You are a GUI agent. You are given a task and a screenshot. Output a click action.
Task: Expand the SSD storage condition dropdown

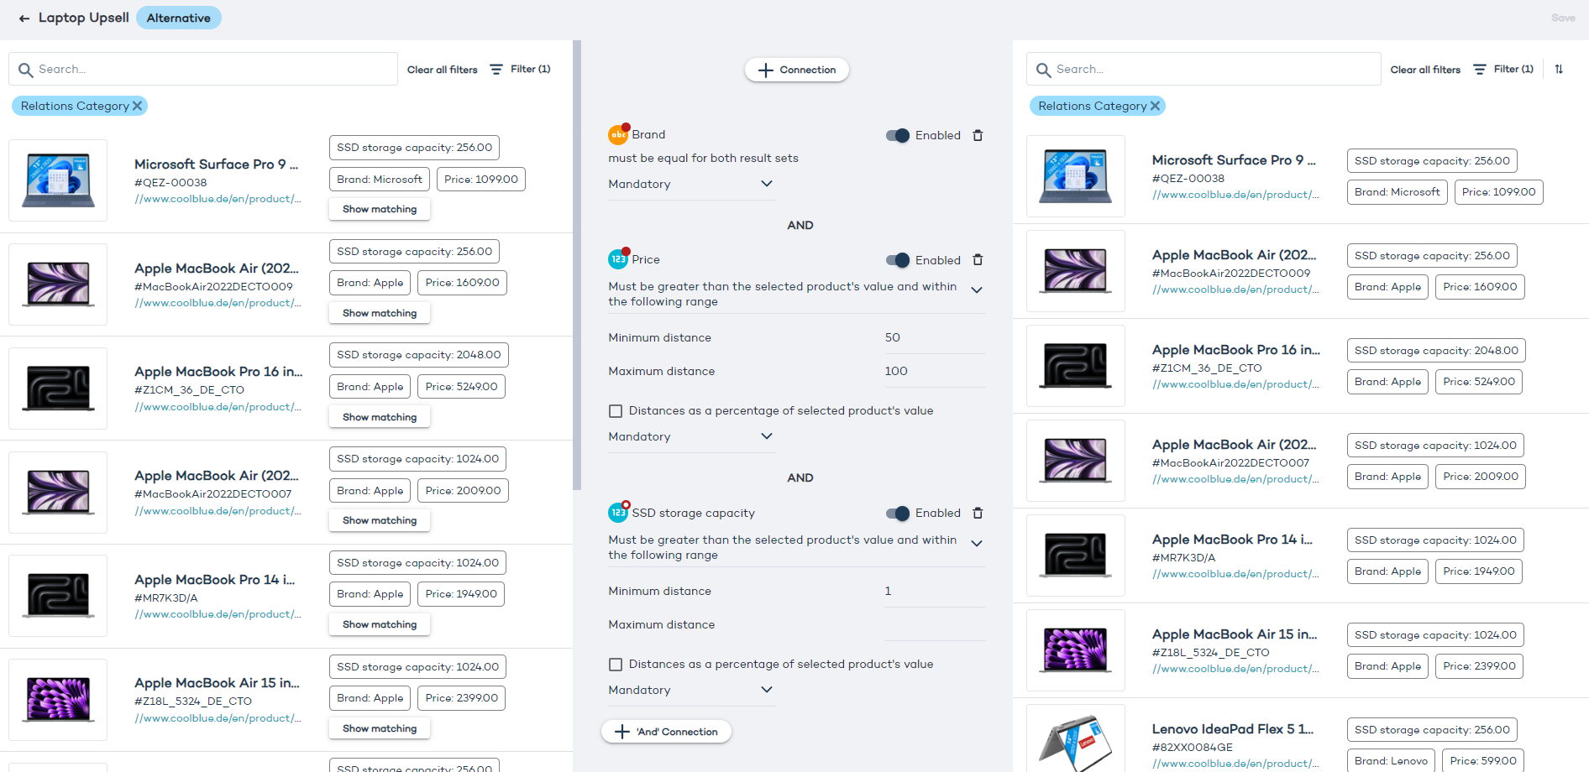coord(977,544)
